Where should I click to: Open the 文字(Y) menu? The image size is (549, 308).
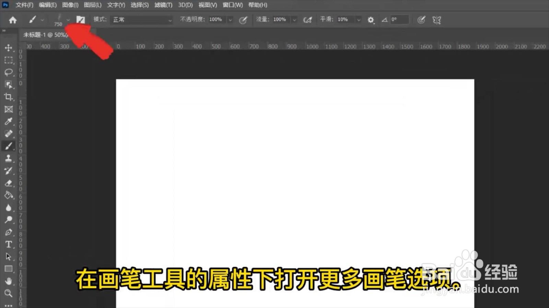(116, 5)
